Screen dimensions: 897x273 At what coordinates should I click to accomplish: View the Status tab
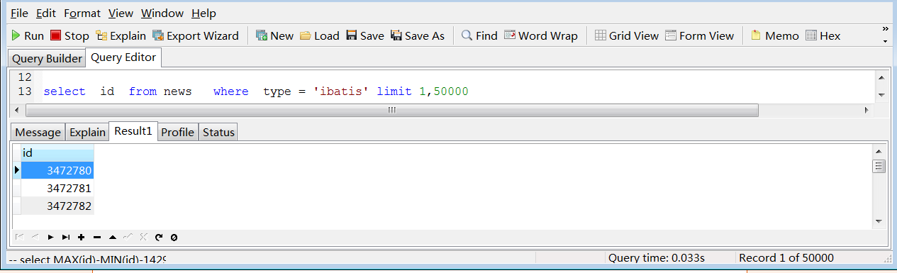click(218, 132)
